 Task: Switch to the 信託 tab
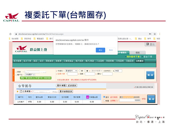(x=138, y=53)
